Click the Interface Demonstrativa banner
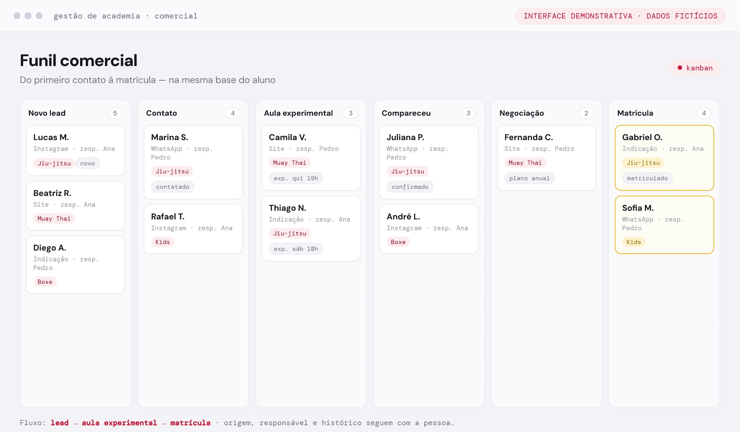740x432 pixels. (620, 16)
